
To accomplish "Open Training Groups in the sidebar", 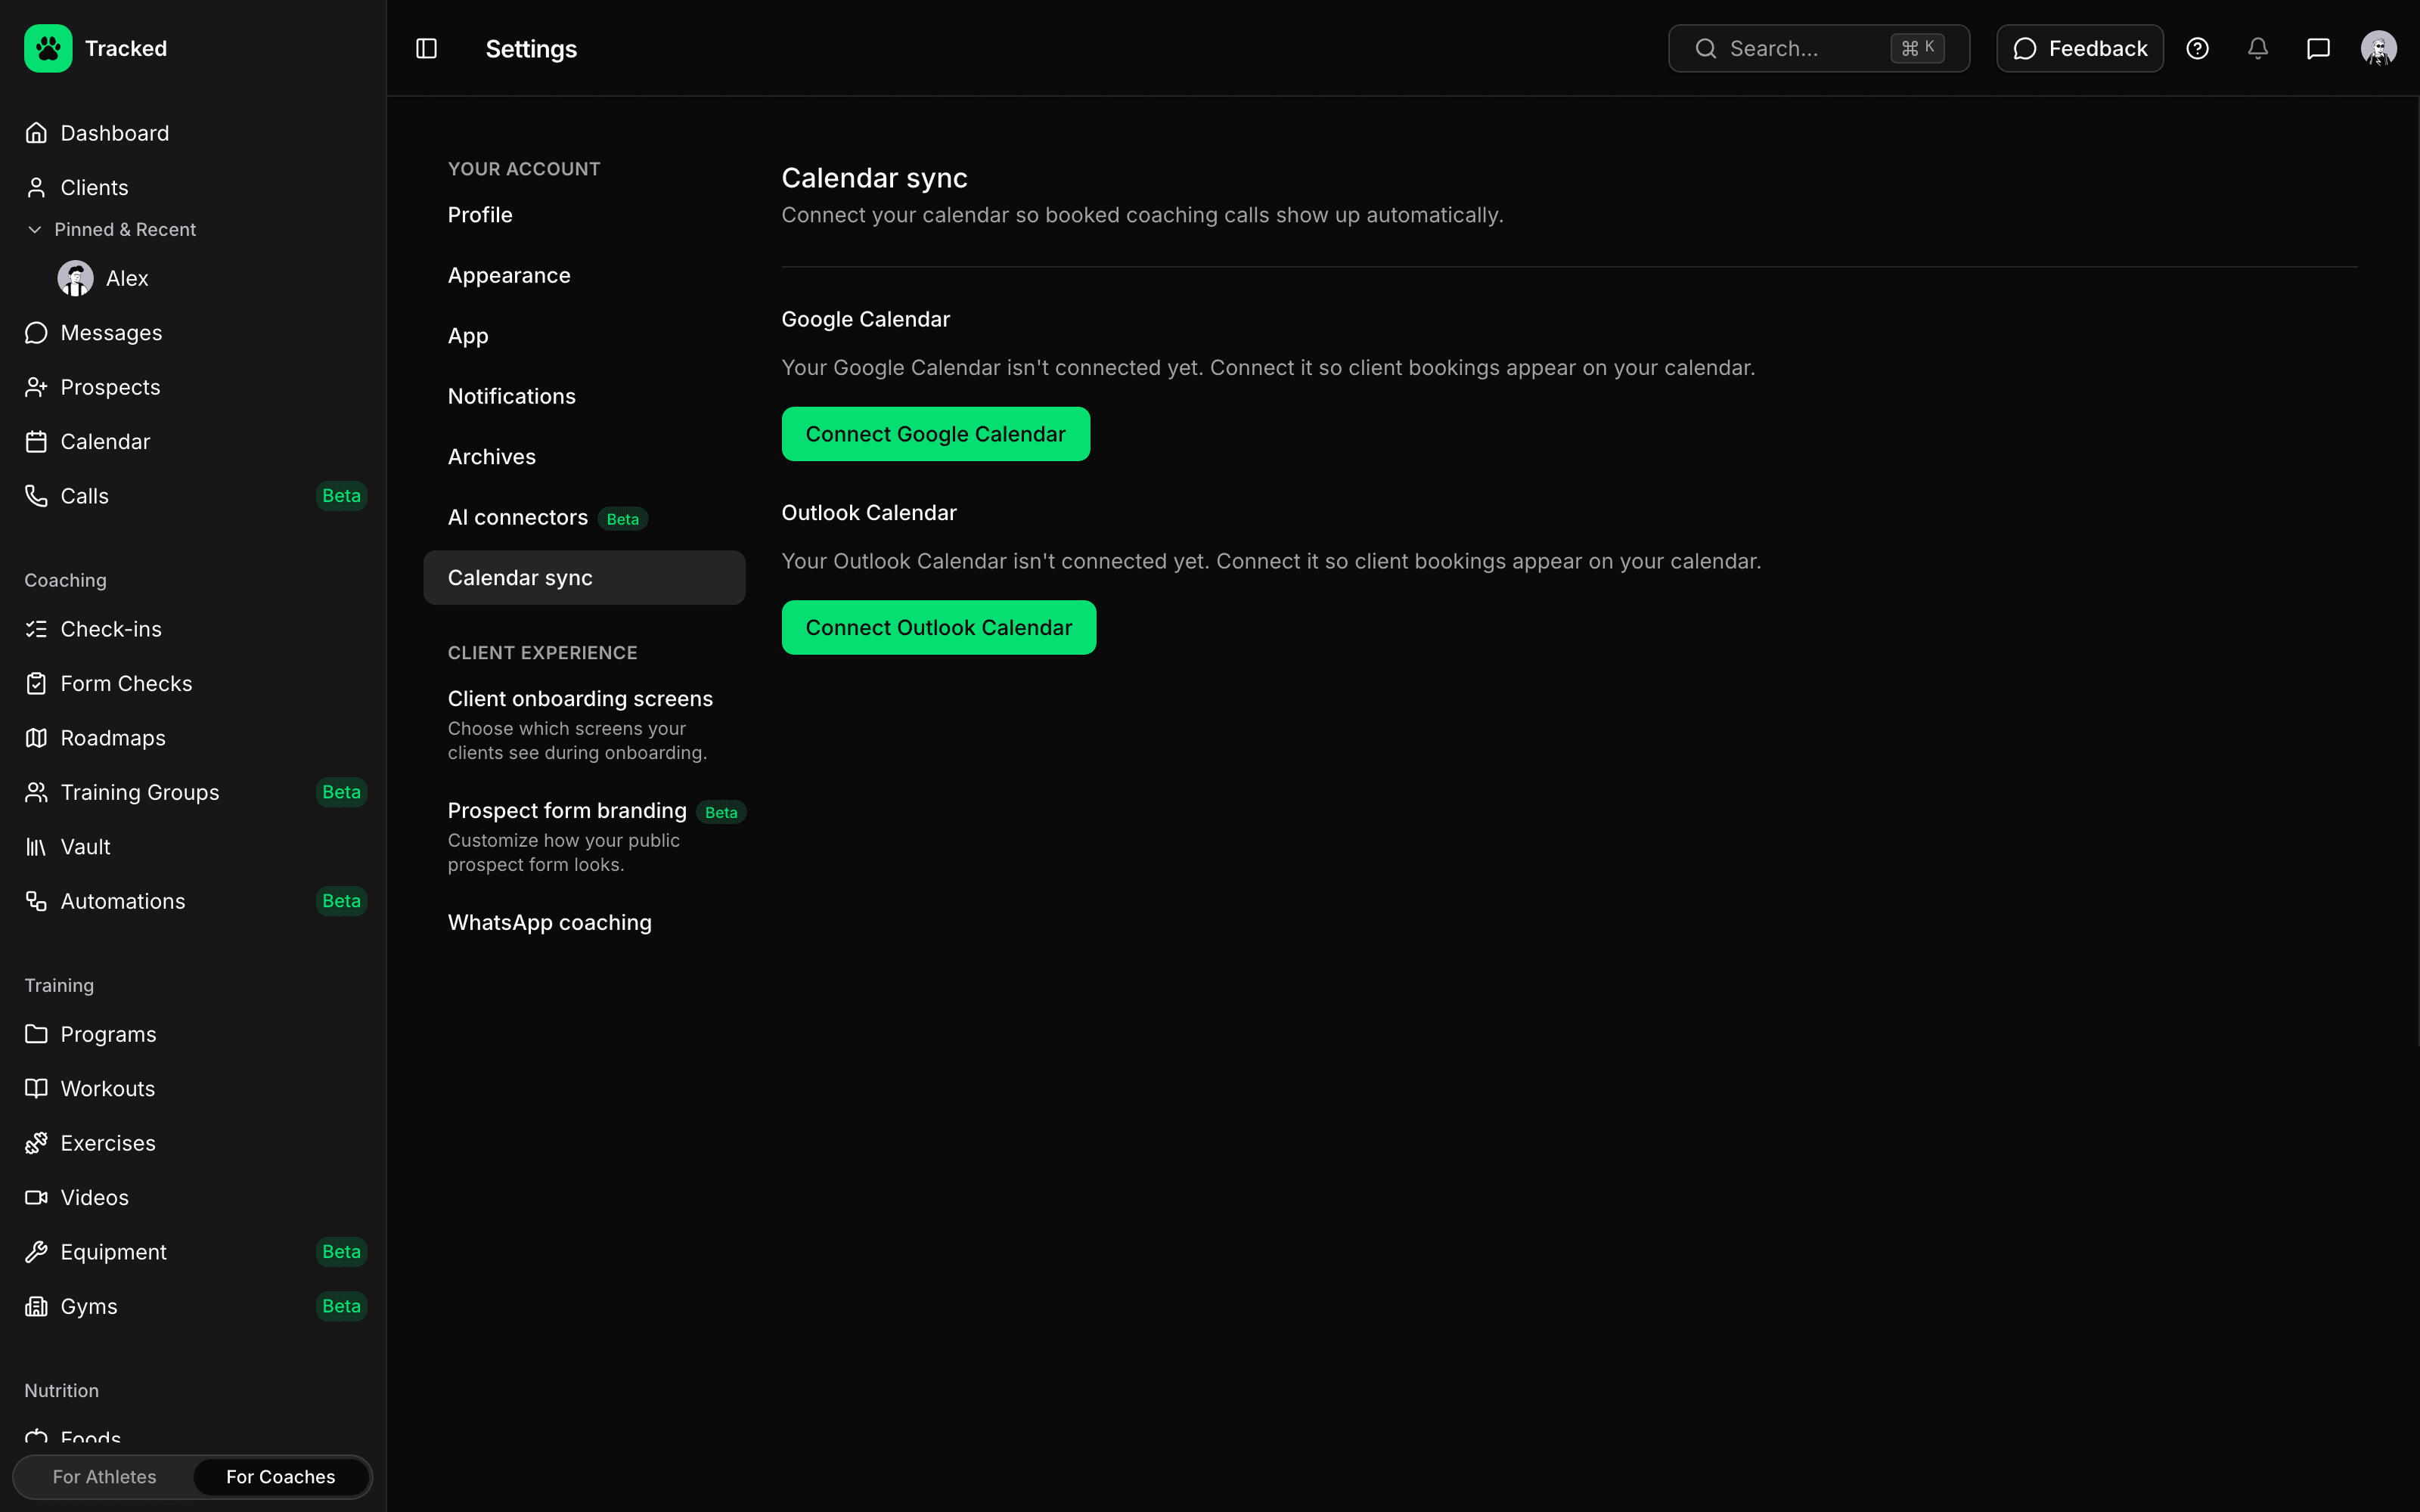I will click(193, 792).
